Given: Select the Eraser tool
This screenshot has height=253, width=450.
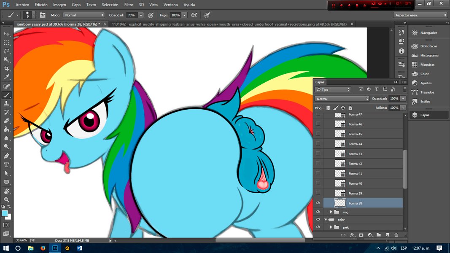Looking at the screenshot, I should coord(6,121).
